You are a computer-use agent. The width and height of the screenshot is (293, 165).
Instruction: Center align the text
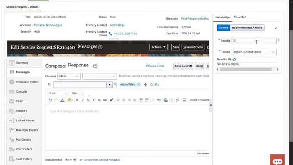pyautogui.click(x=124, y=100)
